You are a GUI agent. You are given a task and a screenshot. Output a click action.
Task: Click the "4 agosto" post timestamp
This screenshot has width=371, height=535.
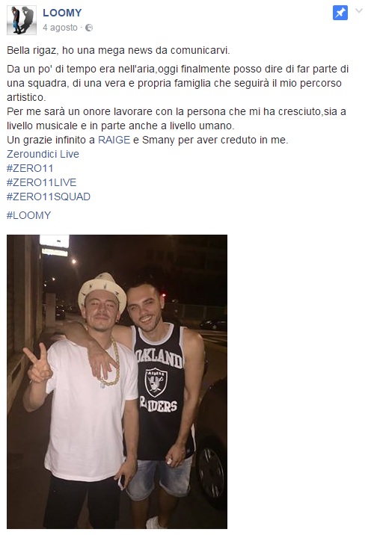(x=60, y=28)
